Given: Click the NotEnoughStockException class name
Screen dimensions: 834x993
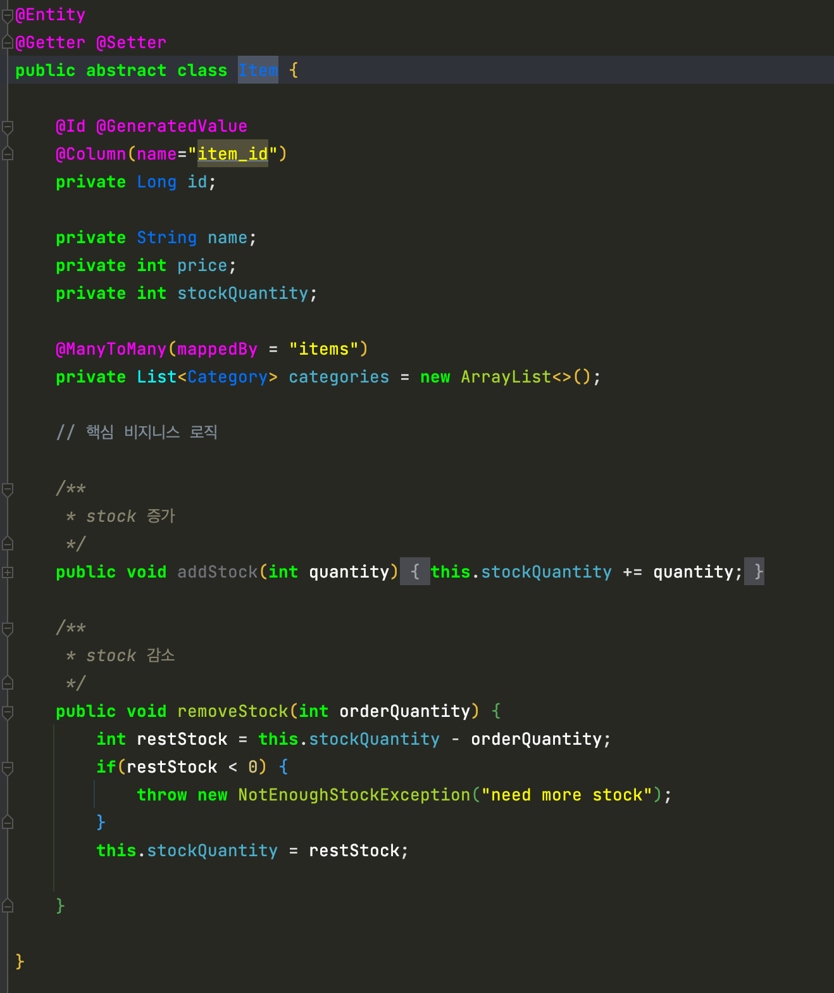Looking at the screenshot, I should [x=354, y=795].
